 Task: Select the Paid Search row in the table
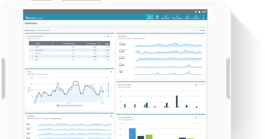(x=69, y=53)
